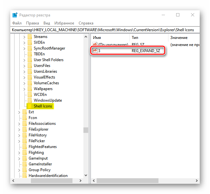The height and width of the screenshot is (194, 210).
Task: Click the Ext folder icon
Action: [25, 112]
